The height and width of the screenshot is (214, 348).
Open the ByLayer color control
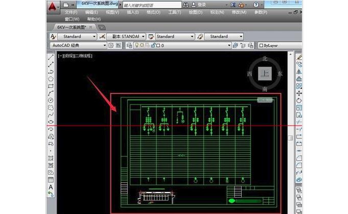tap(280, 45)
